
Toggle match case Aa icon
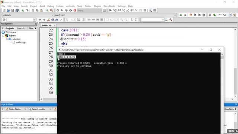tap(57, 20)
